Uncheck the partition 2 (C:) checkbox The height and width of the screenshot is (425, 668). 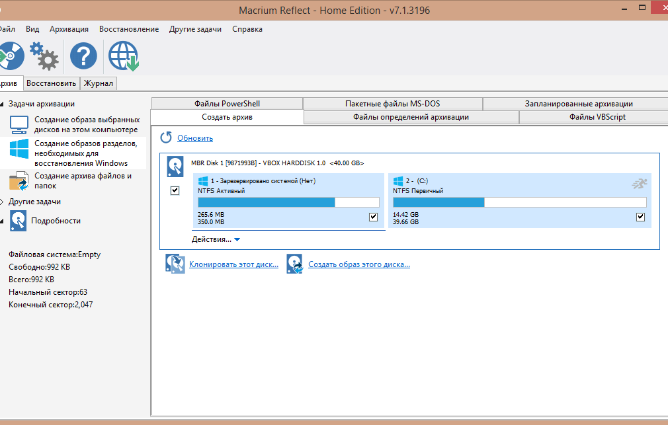pyautogui.click(x=640, y=217)
